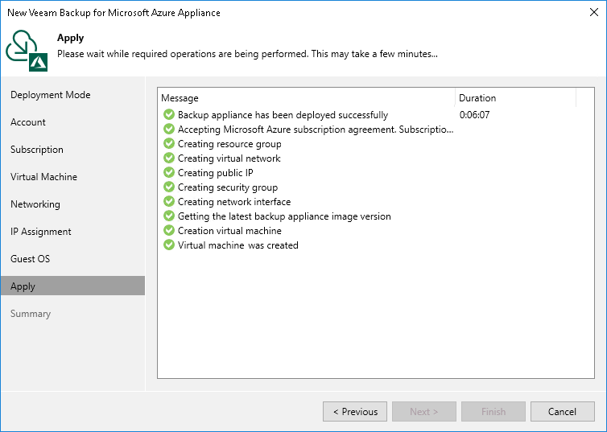Screen dimensions: 607x432
Task: Click the status icon for 'Creating public IP'
Action: coord(169,173)
